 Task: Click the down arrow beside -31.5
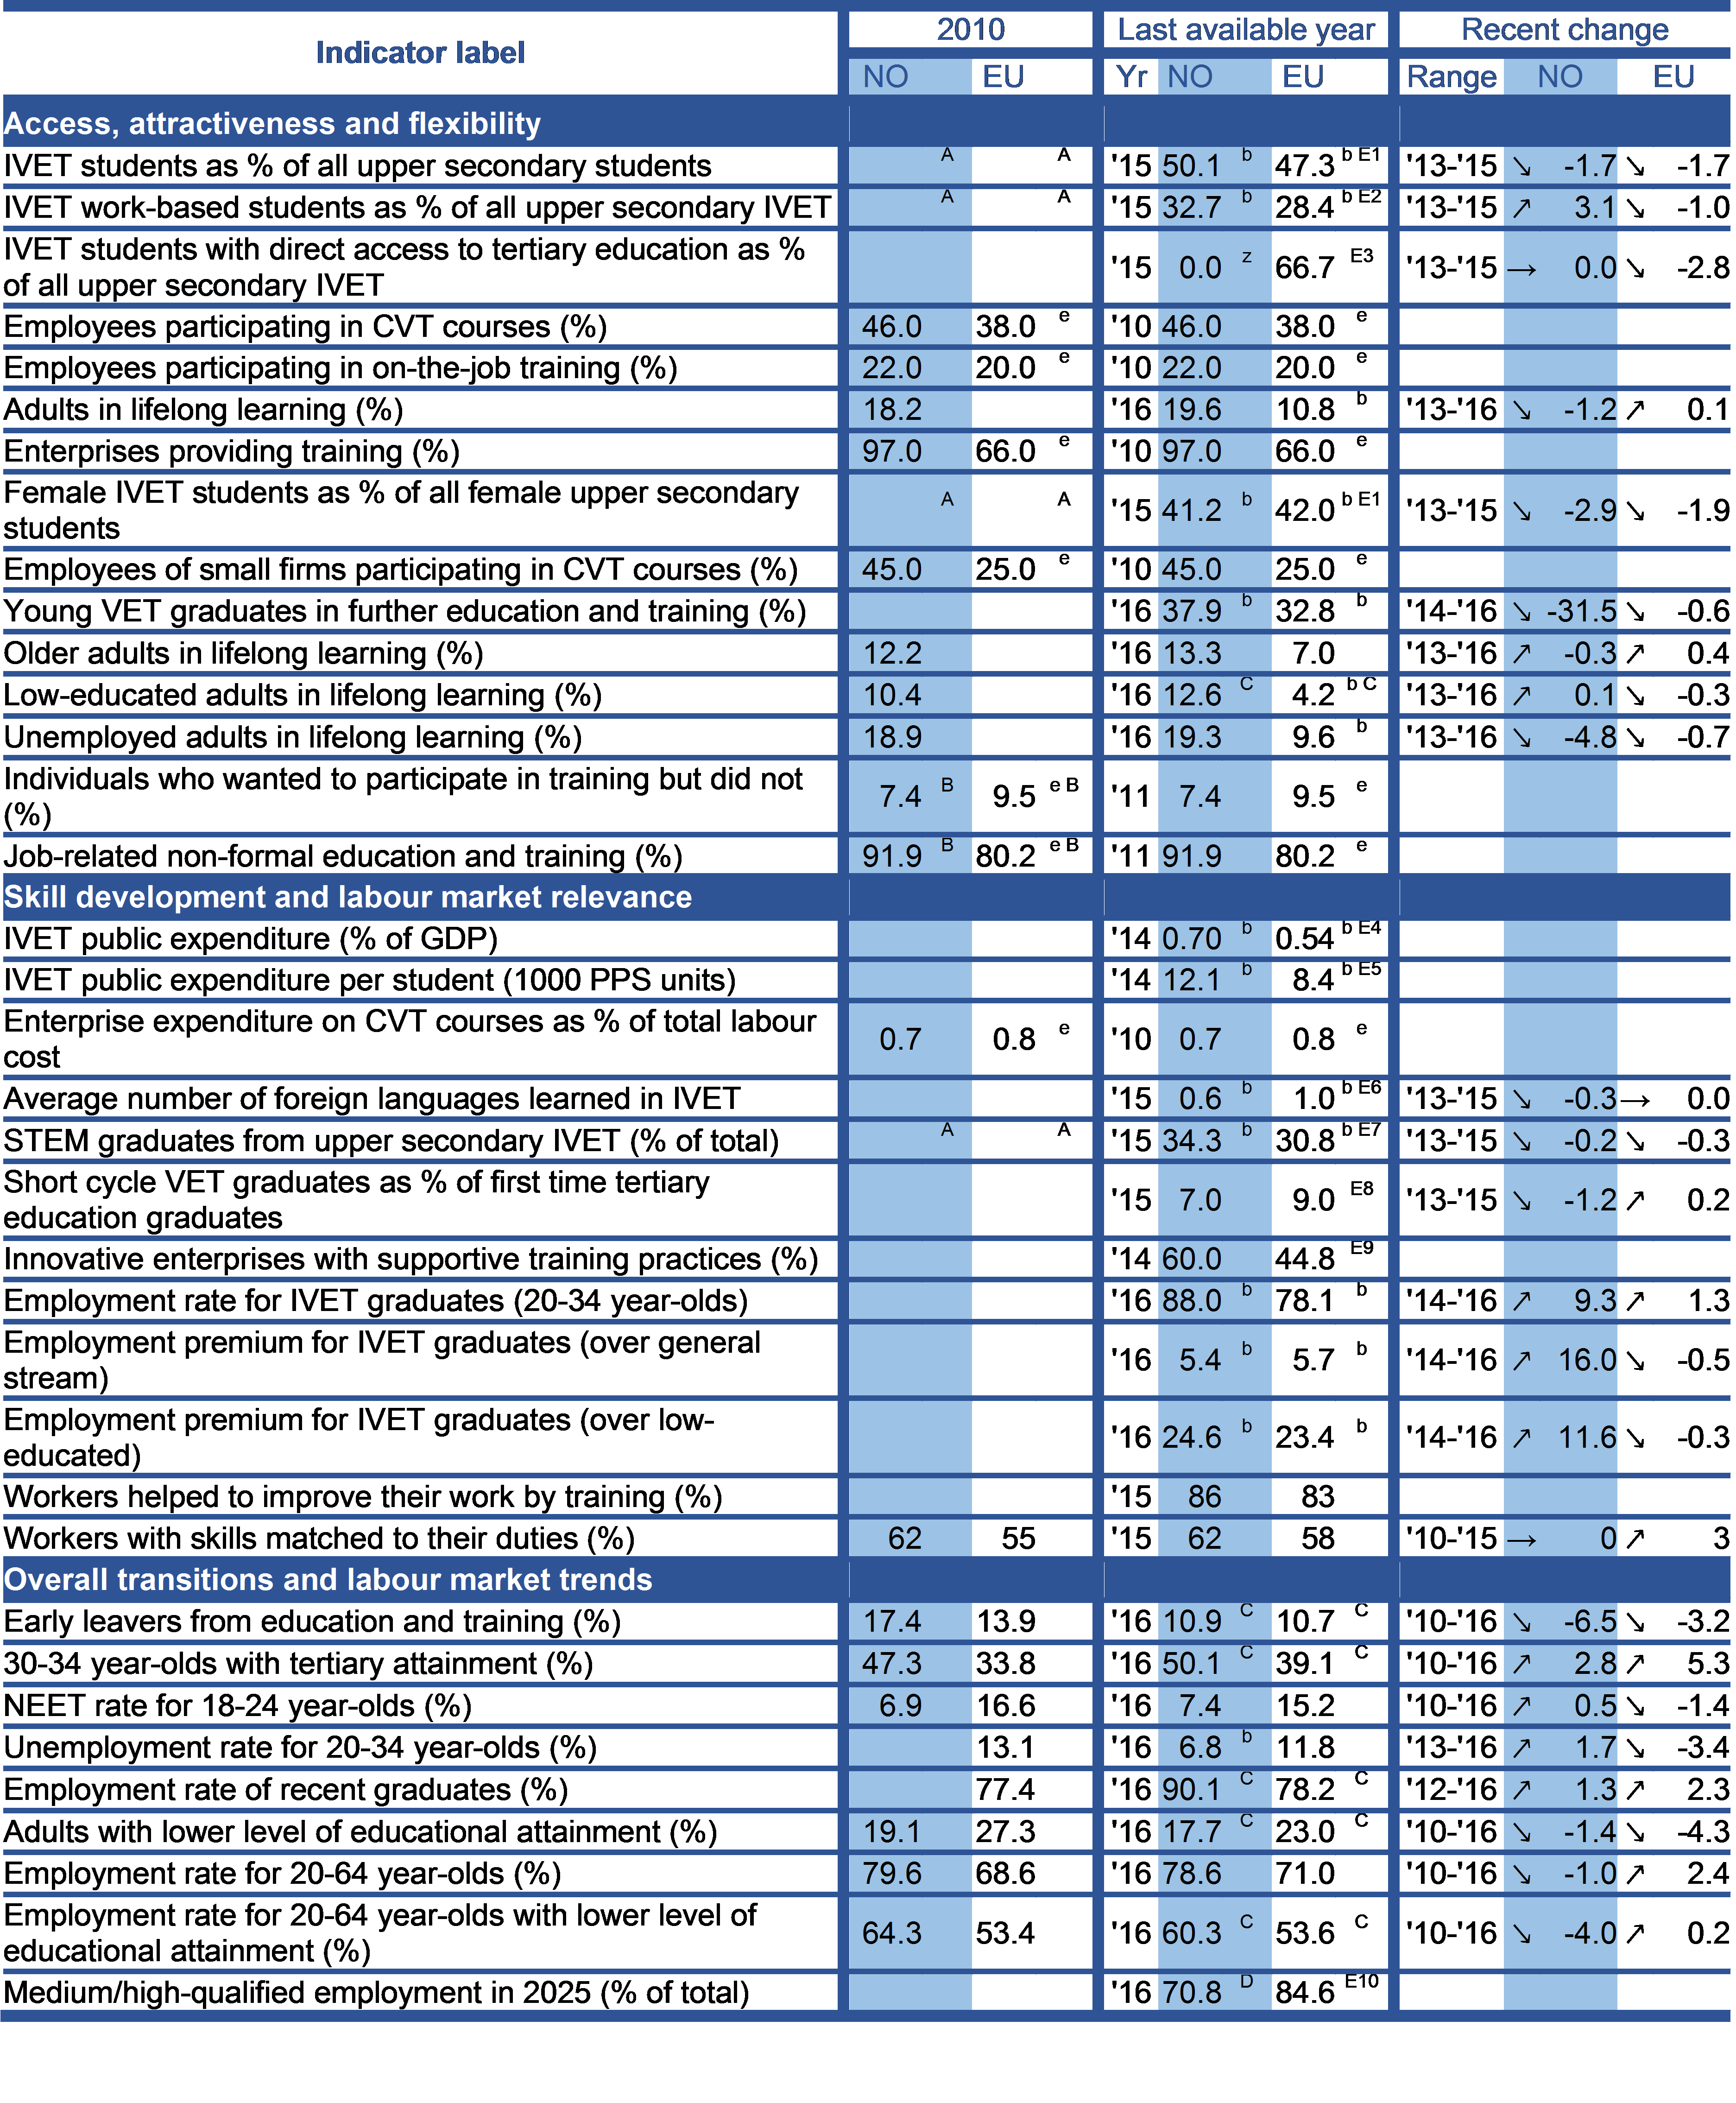(1521, 611)
